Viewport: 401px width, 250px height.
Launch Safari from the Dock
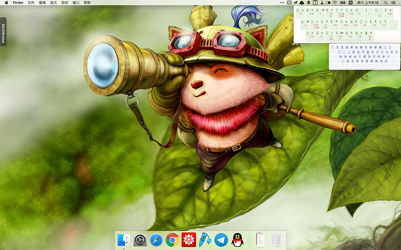[x=156, y=240]
